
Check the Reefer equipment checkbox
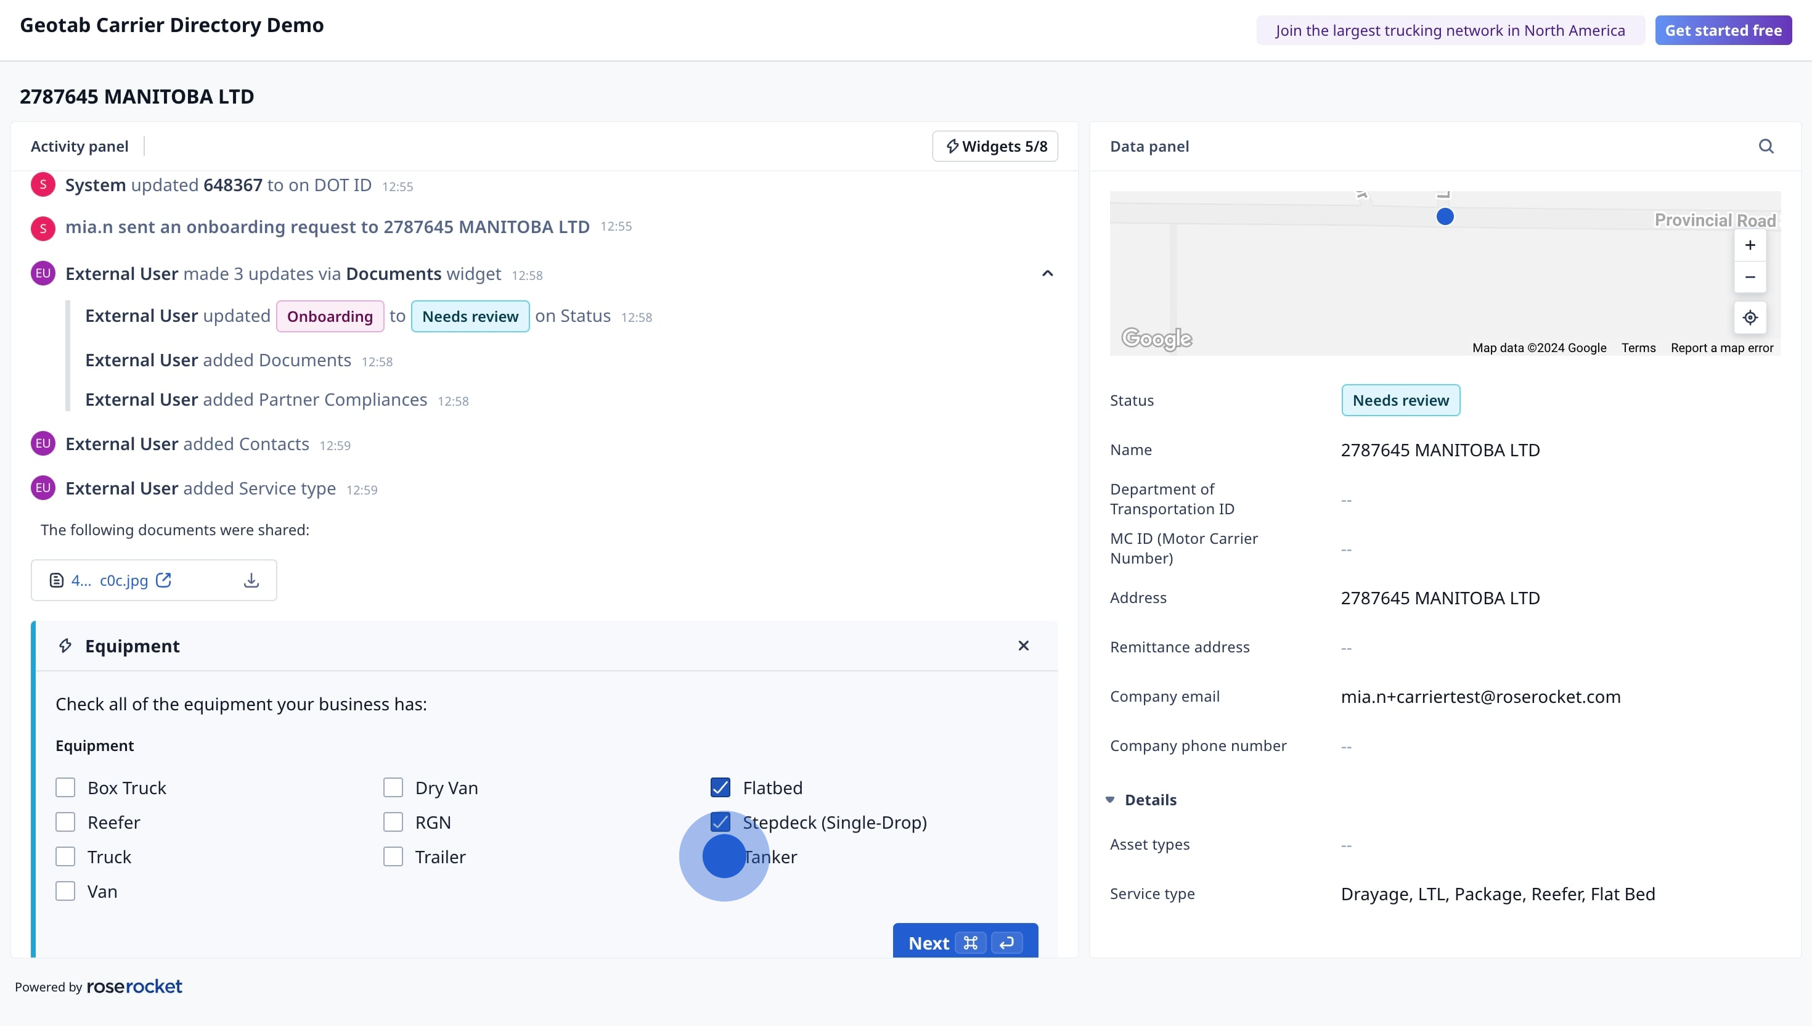[x=65, y=822]
